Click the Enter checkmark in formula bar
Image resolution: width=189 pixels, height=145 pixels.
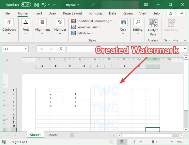51,49
